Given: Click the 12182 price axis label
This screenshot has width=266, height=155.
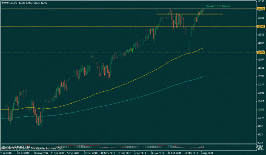Looking at the screenshot, I should [260, 18].
